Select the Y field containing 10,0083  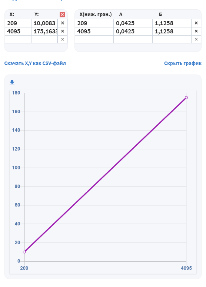[44, 23]
